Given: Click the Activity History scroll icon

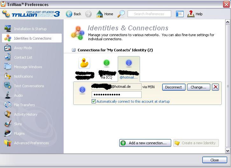Looking at the screenshot, I should pyautogui.click(x=8, y=114).
